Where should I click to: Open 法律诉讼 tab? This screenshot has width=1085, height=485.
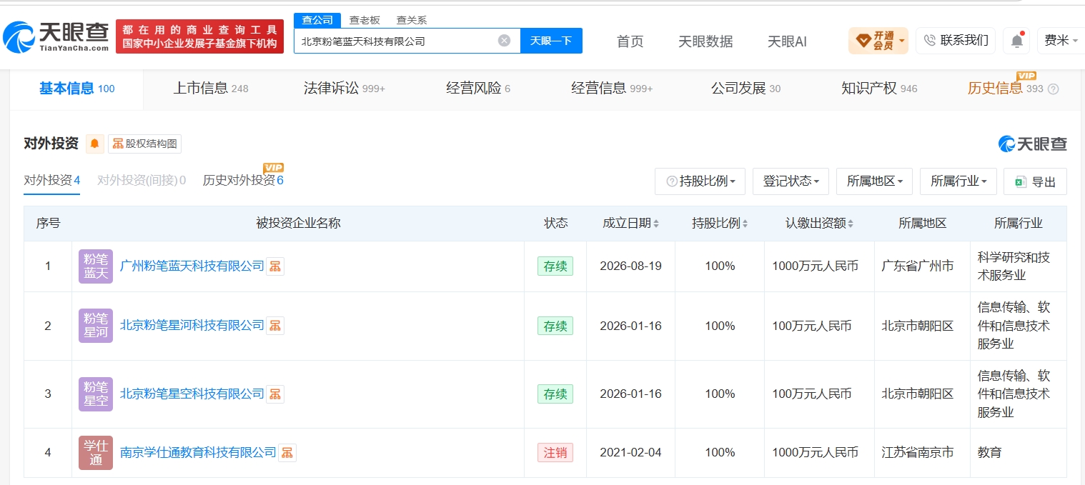(x=345, y=89)
